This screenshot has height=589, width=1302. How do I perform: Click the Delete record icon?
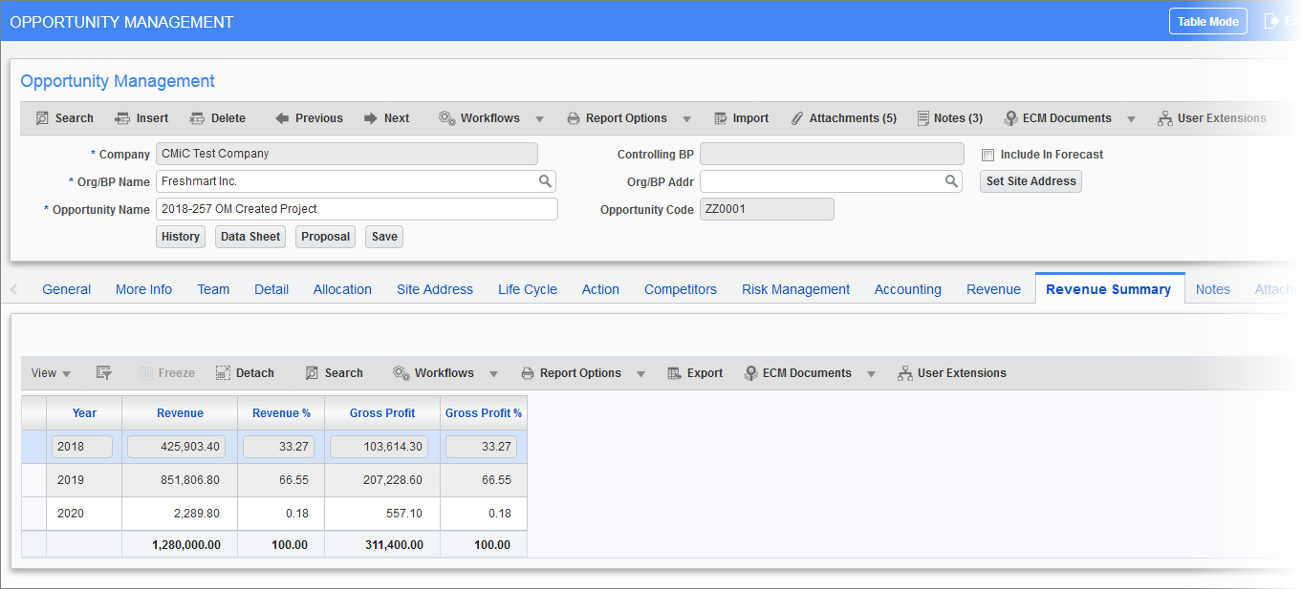click(197, 118)
